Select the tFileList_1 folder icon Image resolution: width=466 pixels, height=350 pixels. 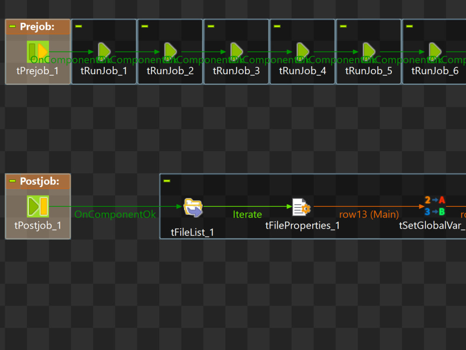tap(193, 208)
